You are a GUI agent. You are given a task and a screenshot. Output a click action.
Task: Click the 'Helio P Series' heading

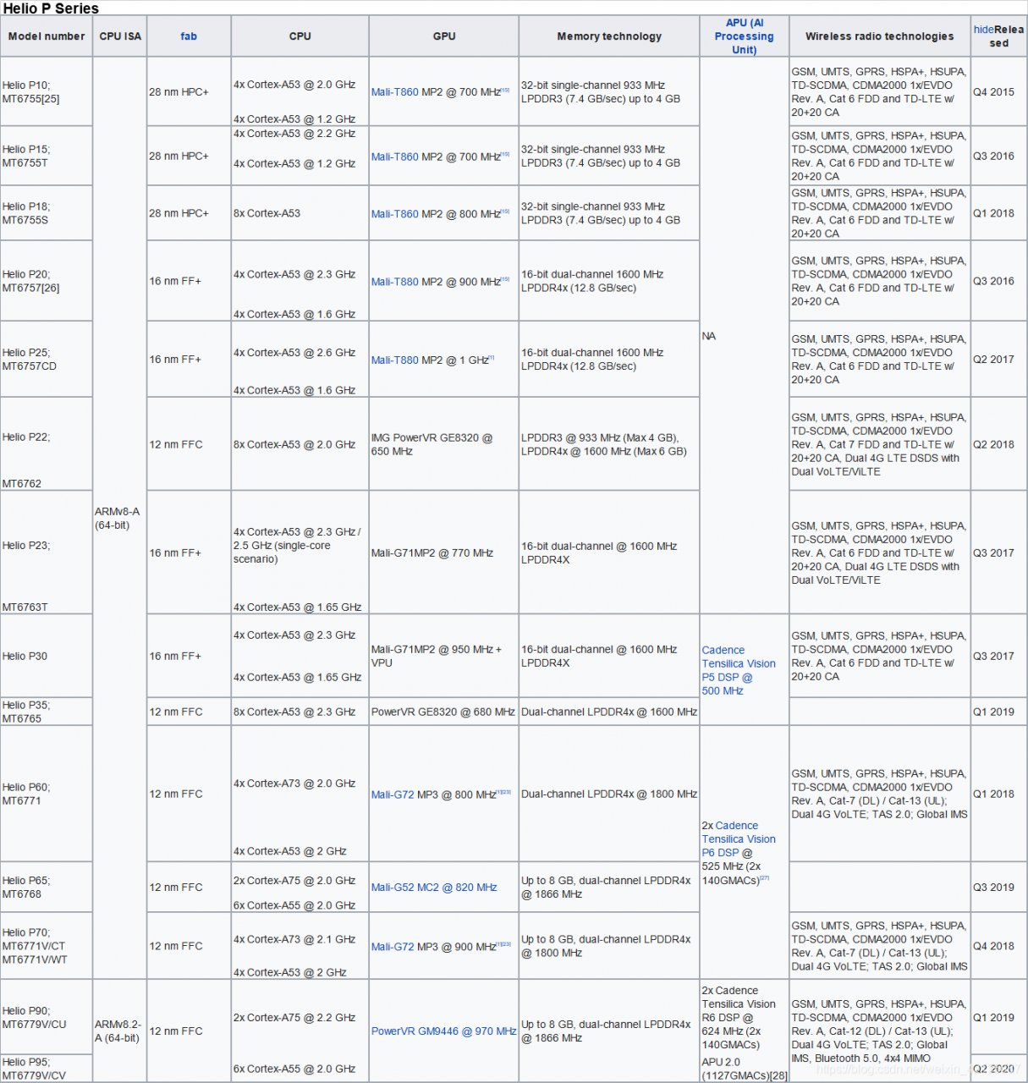pos(51,8)
